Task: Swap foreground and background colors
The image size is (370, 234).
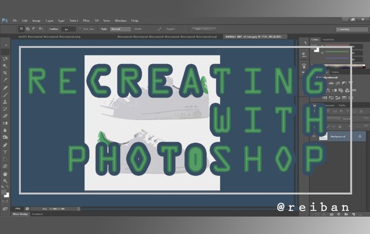Action: click(x=7, y=187)
